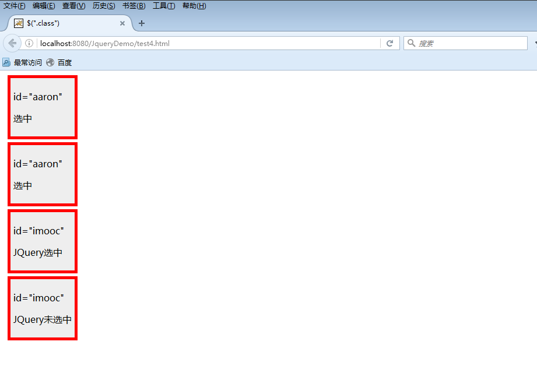537x380 pixels.
Task: Open the 帮助(H) menu
Action: (194, 6)
